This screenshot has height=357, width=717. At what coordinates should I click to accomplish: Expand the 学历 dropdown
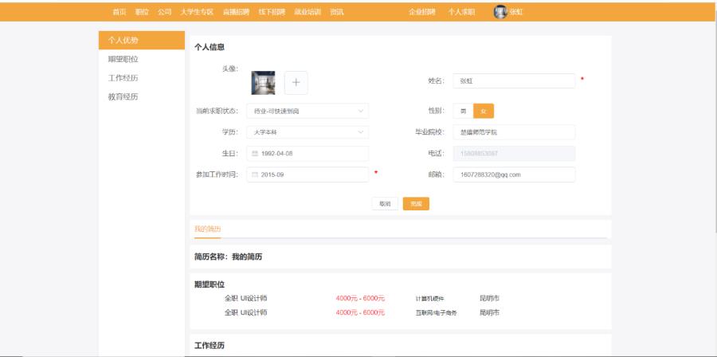pyautogui.click(x=308, y=132)
